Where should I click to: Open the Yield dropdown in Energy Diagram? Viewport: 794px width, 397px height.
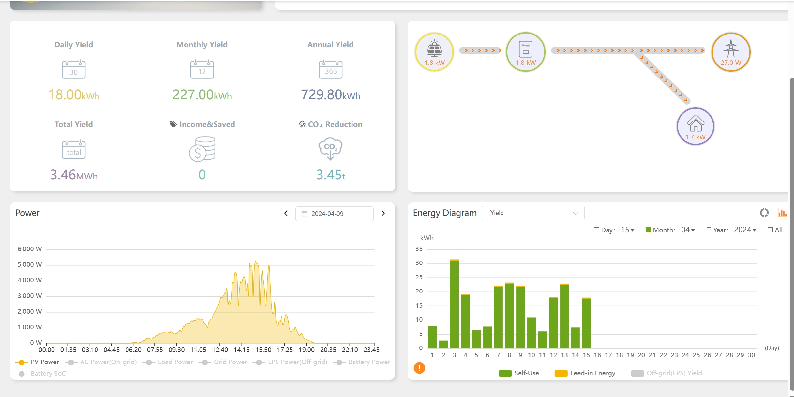[533, 213]
